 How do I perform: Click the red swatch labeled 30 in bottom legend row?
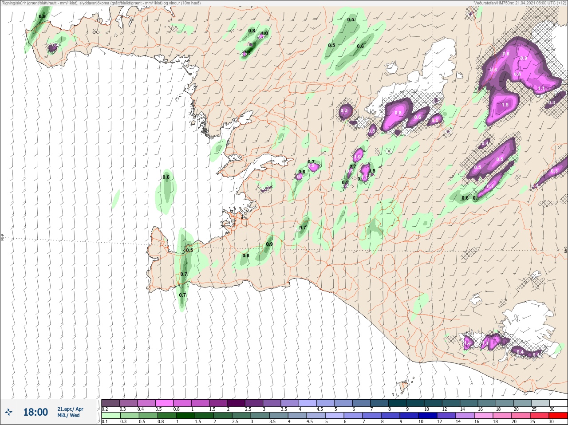tap(558, 416)
